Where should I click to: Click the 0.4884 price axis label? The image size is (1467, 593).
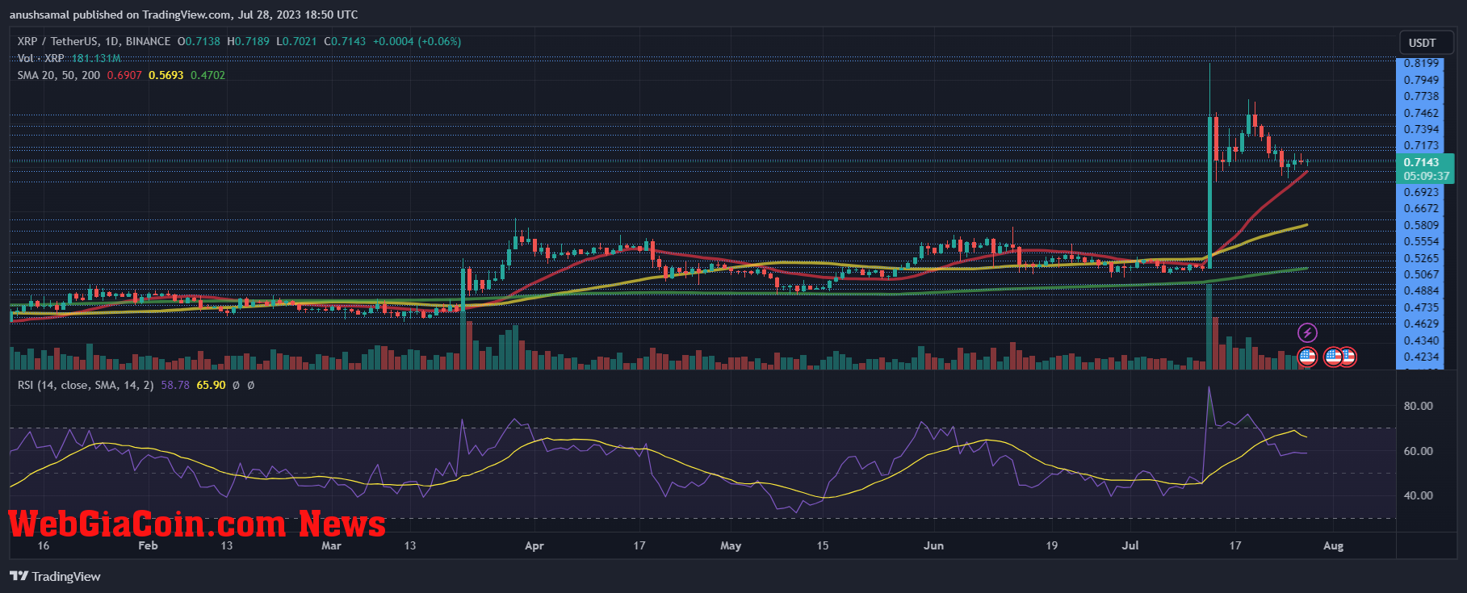pos(1421,290)
